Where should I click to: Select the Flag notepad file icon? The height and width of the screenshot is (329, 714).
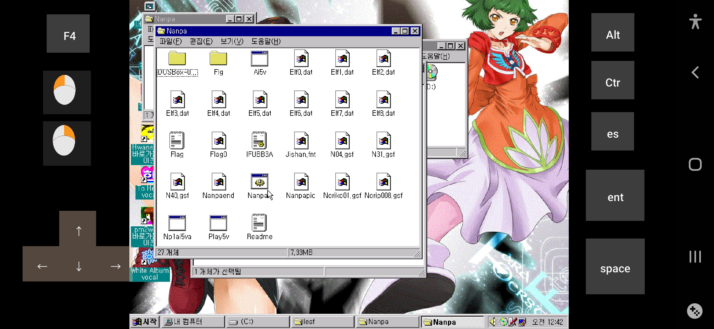coord(177,141)
